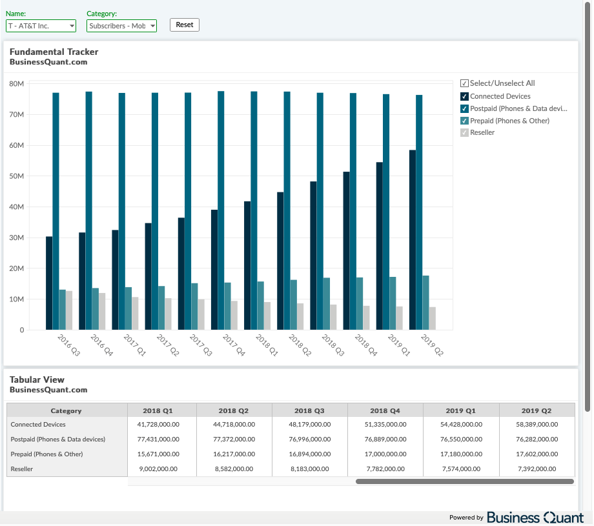
Task: Click the 2018 Q4 column header
Action: point(385,410)
